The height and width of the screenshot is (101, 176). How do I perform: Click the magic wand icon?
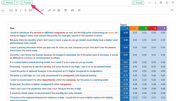[x=79, y=10]
